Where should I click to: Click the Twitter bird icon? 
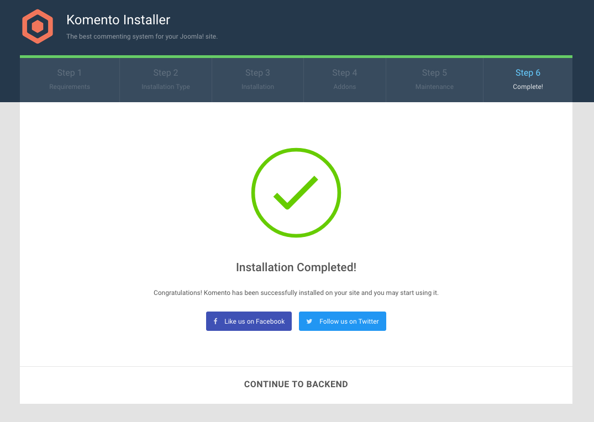[309, 321]
